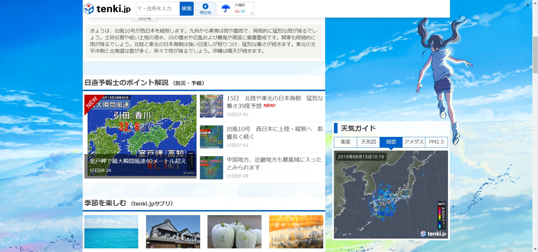Click the 検索 search button
The width and height of the screenshot is (538, 252).
[187, 9]
